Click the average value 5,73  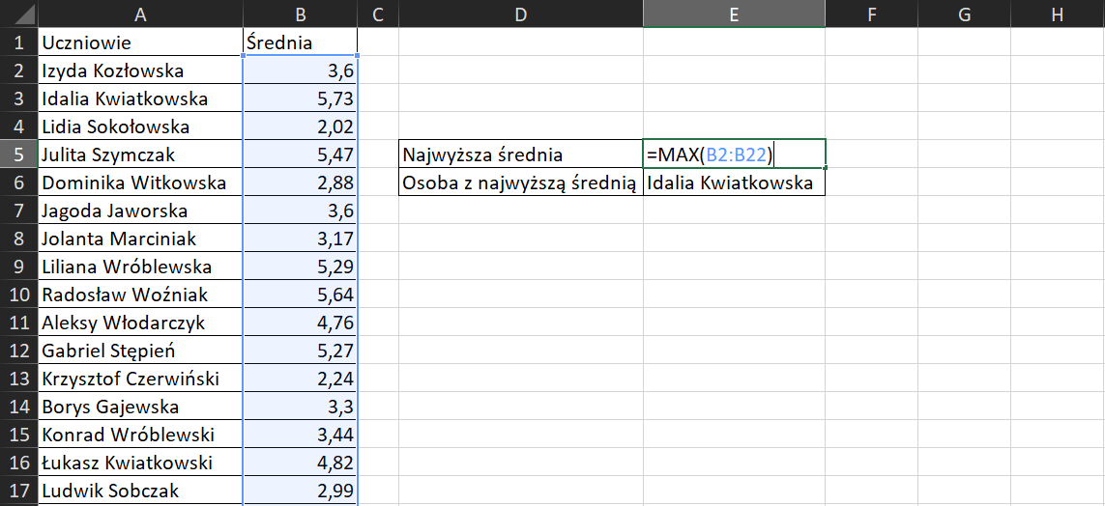click(x=301, y=98)
